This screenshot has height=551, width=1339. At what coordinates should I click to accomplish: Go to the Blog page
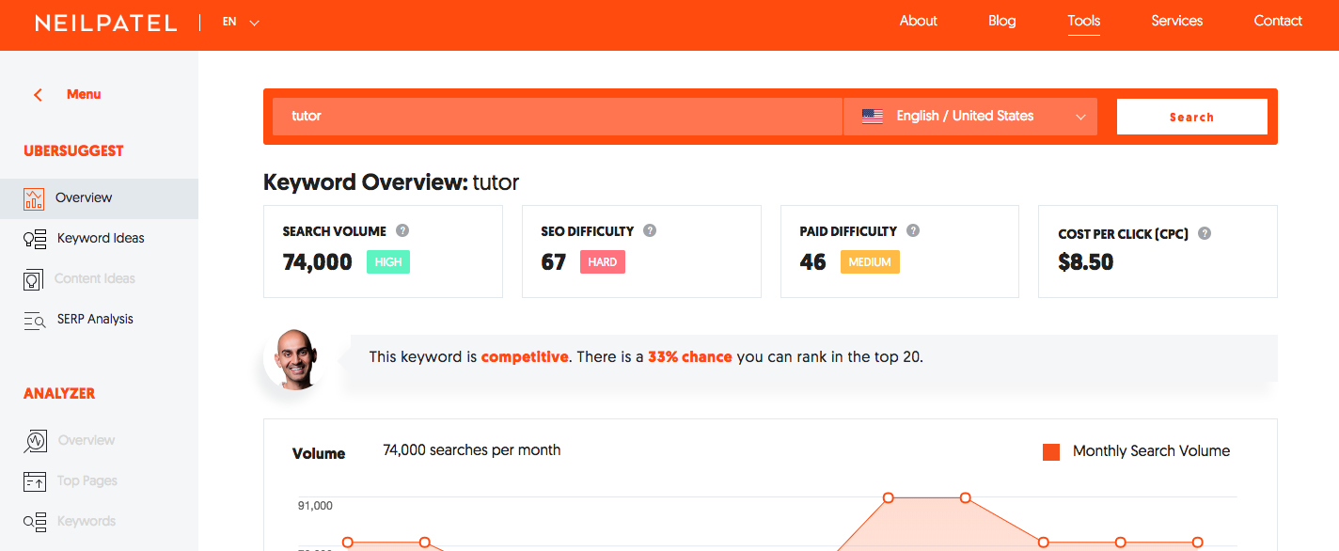1001,21
